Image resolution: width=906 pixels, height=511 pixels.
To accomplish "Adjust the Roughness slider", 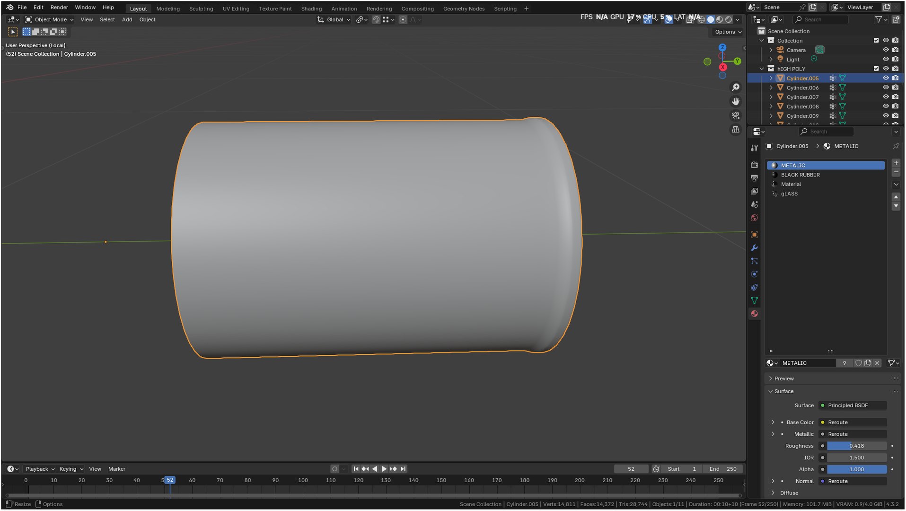I will (x=857, y=446).
